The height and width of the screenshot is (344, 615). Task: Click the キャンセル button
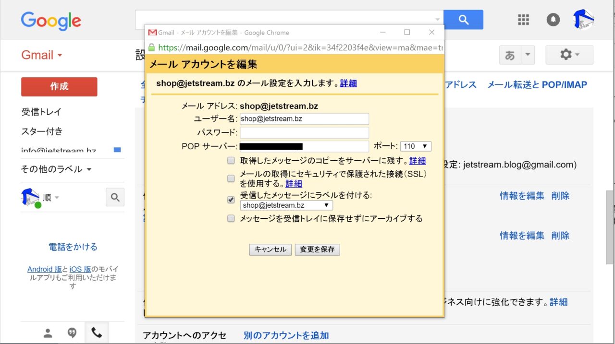270,249
